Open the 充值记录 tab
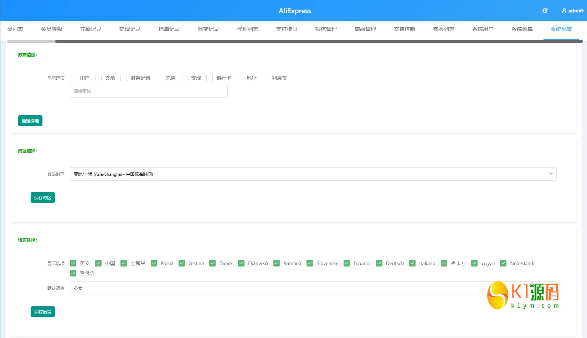The image size is (587, 338). tap(91, 29)
